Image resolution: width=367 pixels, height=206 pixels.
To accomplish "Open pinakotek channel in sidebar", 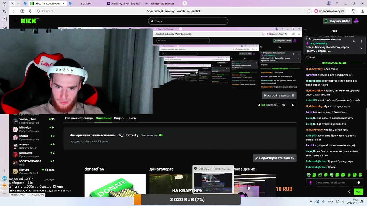I will (x=34, y=154).
